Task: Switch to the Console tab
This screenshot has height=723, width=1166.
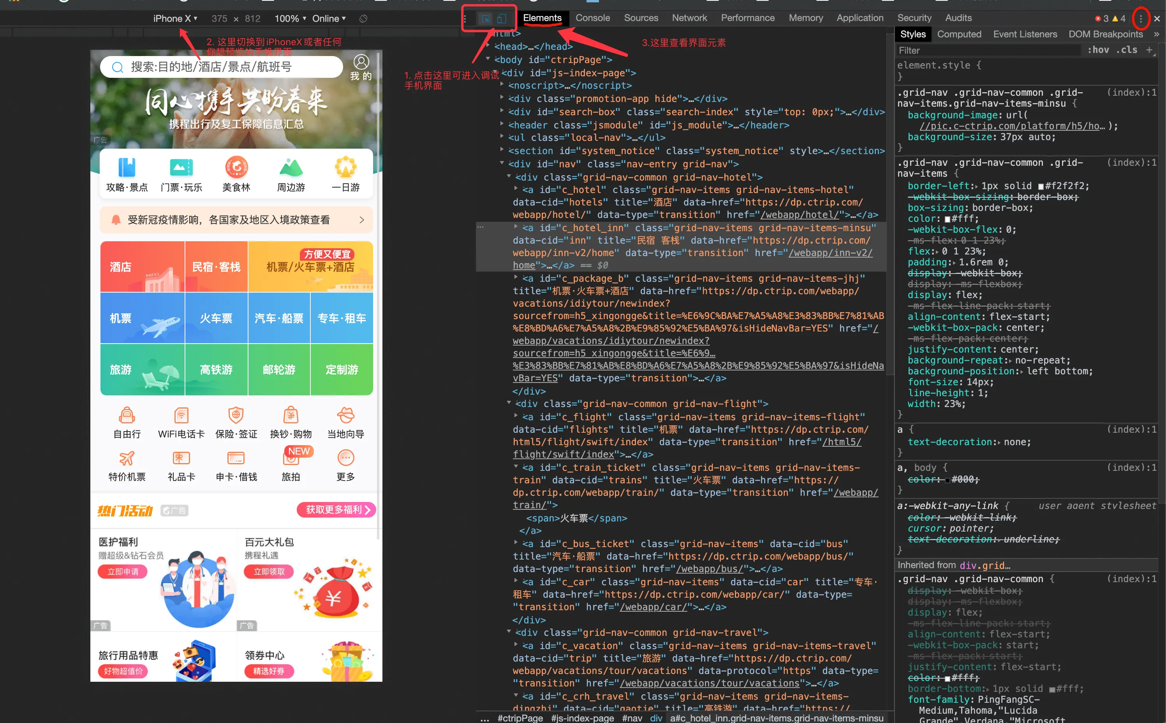Action: click(592, 18)
